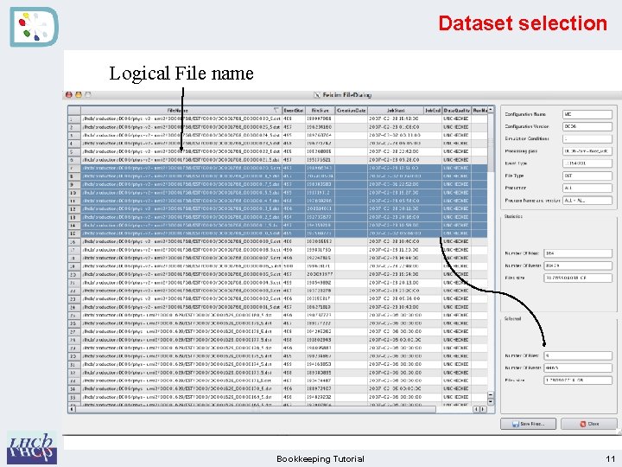Sort by the EventStat column header
The height and width of the screenshot is (467, 622).
(x=294, y=110)
